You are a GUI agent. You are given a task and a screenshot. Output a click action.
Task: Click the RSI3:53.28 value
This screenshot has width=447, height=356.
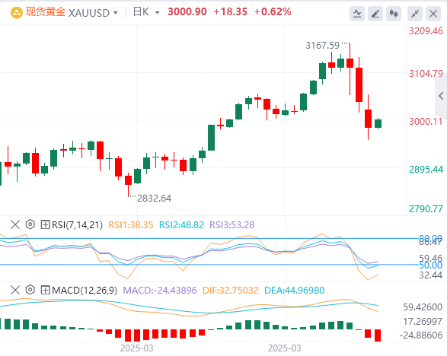point(231,225)
